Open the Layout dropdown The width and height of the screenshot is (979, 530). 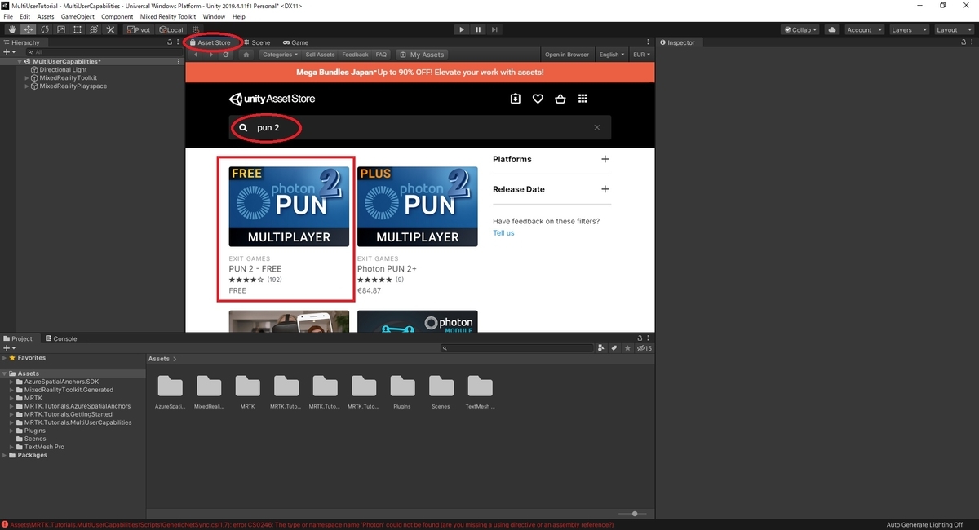(x=953, y=29)
